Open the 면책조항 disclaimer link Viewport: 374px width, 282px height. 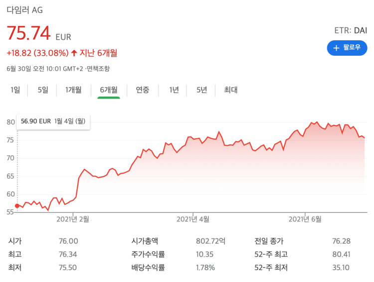click(x=98, y=69)
